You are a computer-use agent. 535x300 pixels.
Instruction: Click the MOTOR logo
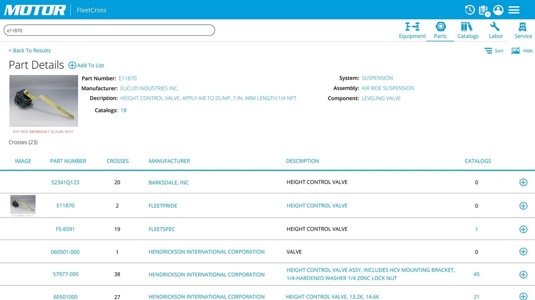(x=35, y=10)
